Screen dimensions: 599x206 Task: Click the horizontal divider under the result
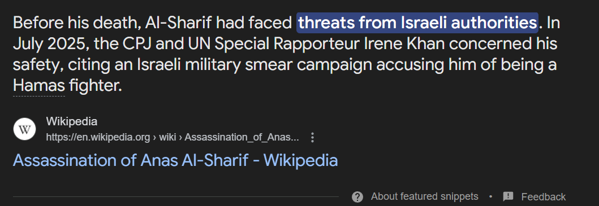coord(176,197)
